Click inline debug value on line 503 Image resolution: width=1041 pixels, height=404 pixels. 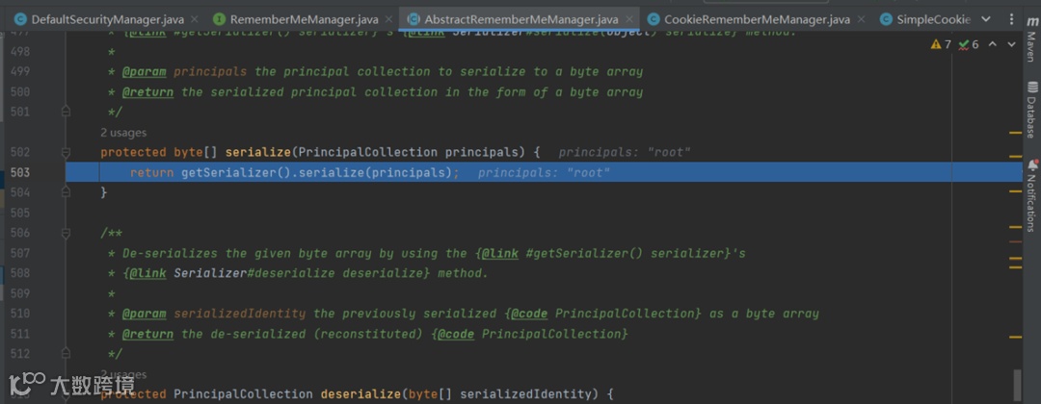[x=544, y=173]
